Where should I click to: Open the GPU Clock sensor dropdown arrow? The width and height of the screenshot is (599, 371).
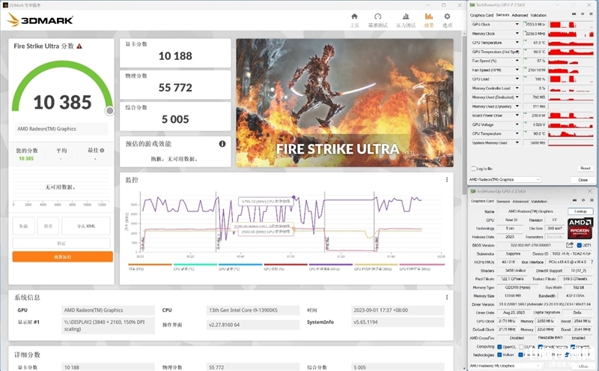pyautogui.click(x=517, y=24)
